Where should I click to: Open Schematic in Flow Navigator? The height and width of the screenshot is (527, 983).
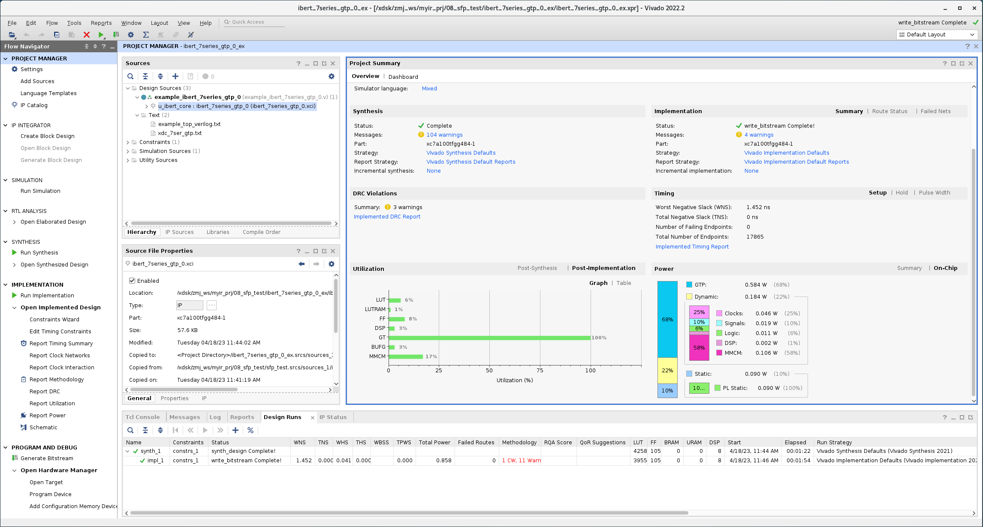43,428
